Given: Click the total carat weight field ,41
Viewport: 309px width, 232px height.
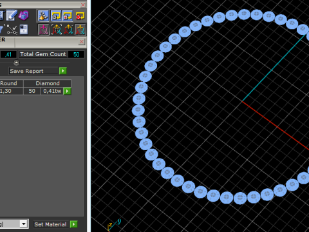Looking at the screenshot, I should [8, 54].
